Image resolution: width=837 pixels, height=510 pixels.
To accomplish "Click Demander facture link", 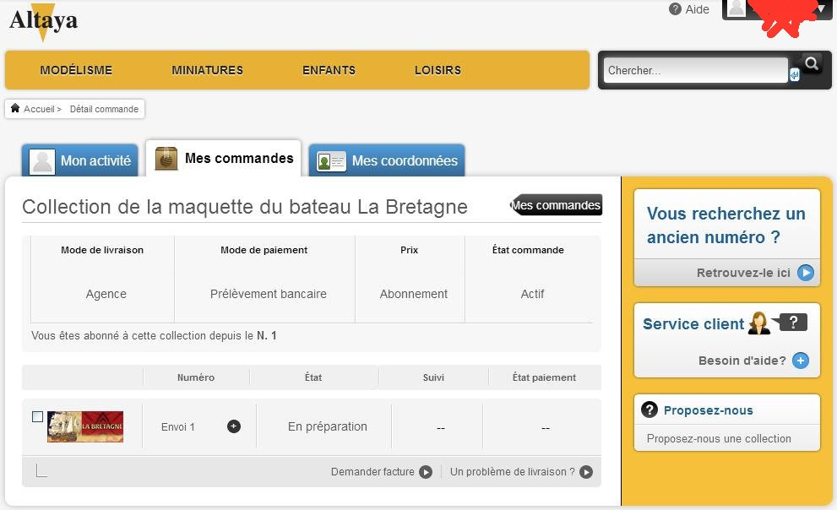I will pyautogui.click(x=372, y=472).
